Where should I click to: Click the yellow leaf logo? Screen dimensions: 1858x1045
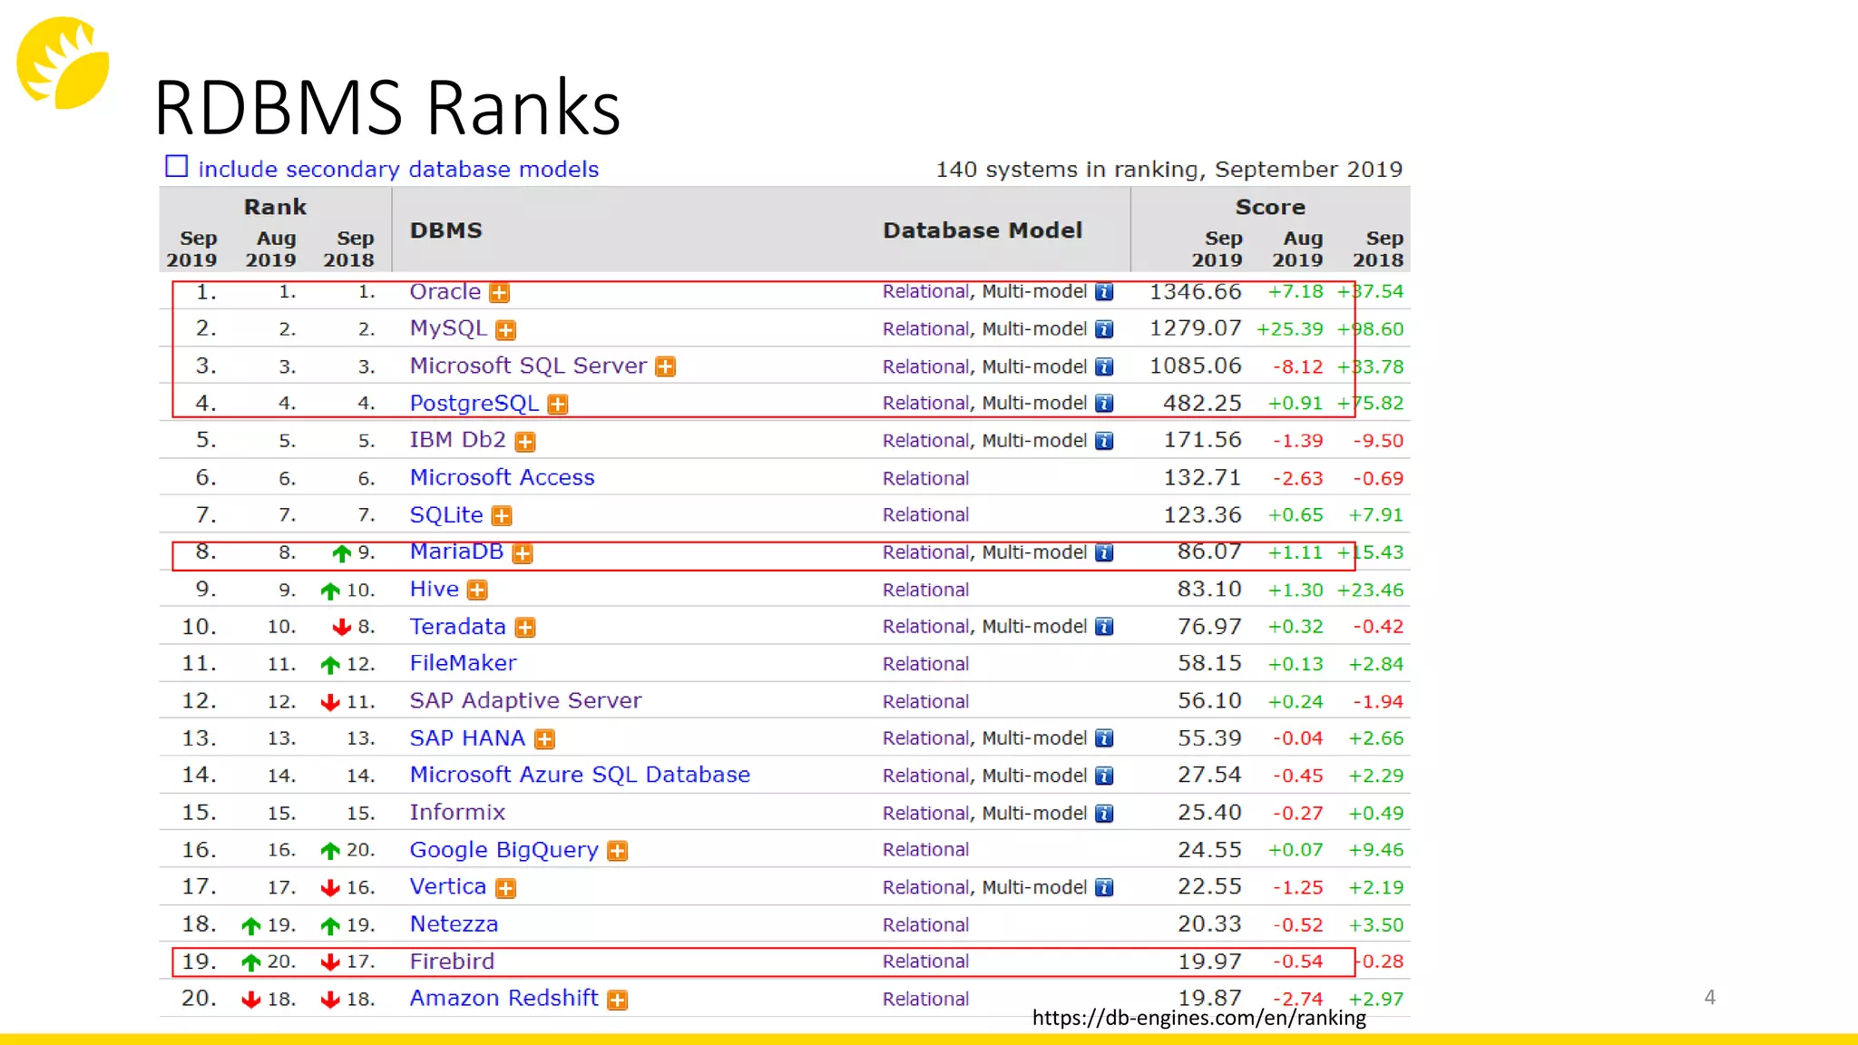coord(63,63)
